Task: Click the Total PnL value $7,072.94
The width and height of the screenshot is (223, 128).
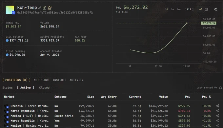Action: point(13,27)
